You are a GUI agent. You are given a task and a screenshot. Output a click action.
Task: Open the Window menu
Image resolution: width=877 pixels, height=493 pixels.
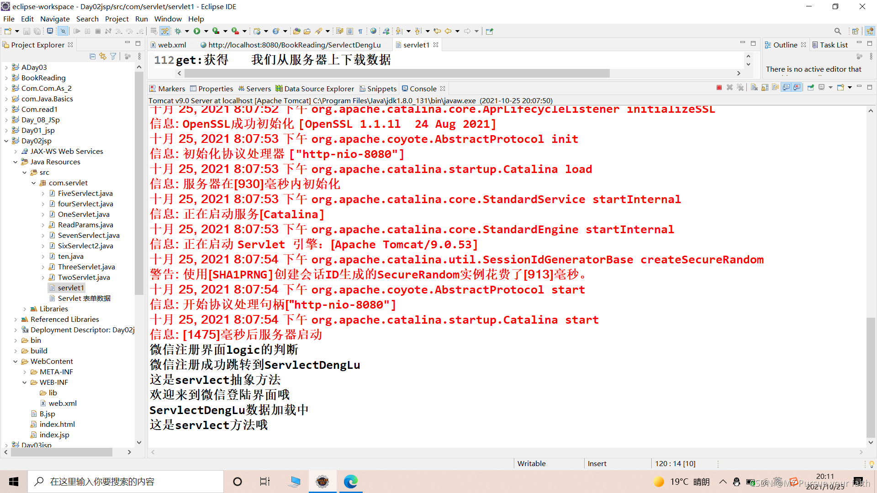pyautogui.click(x=168, y=19)
